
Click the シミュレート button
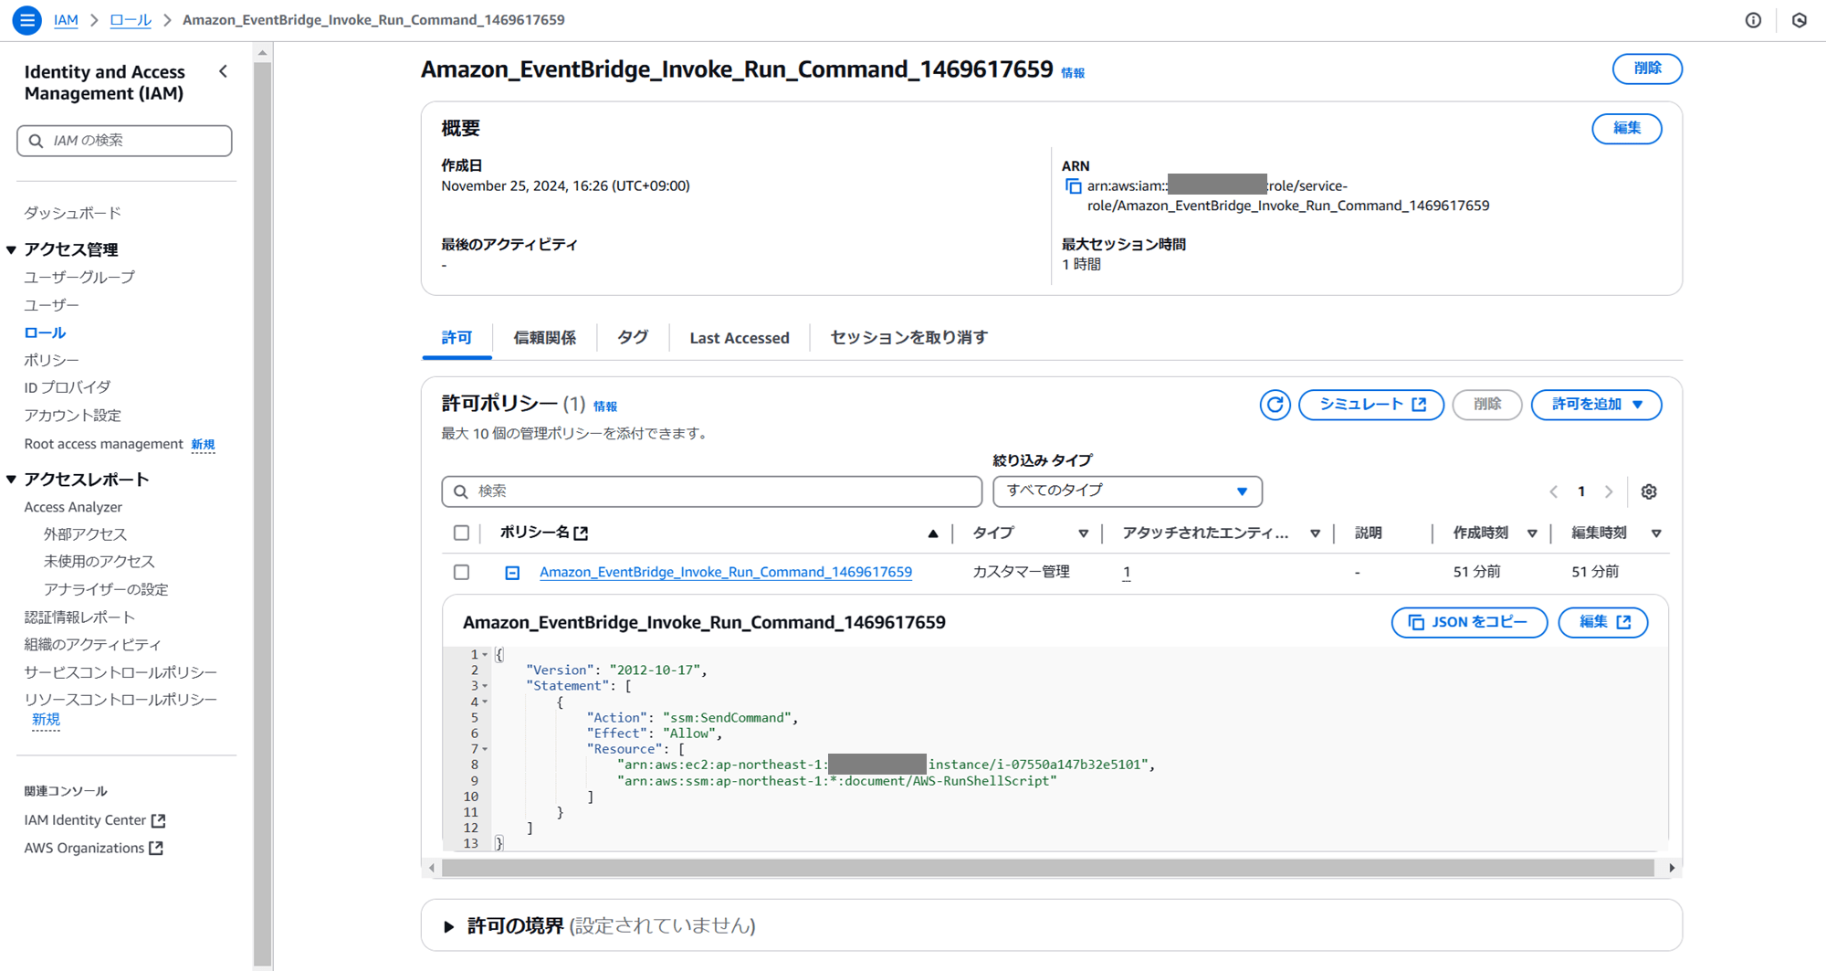[x=1371, y=405]
